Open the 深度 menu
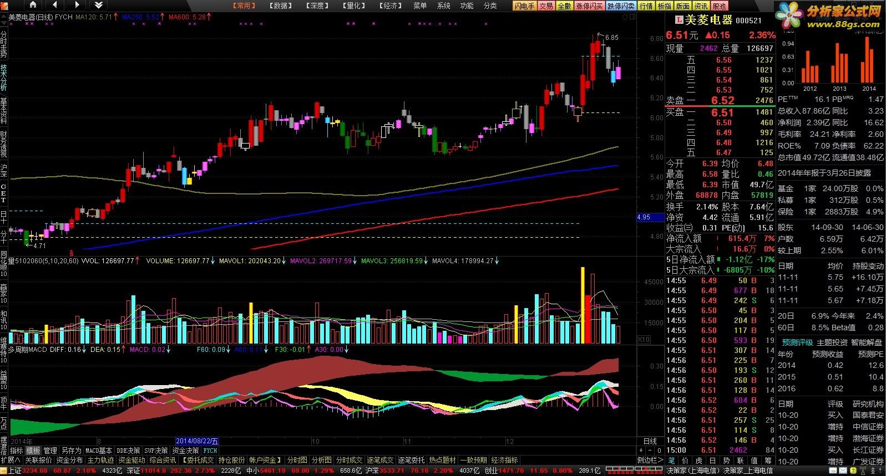The image size is (886, 476). point(318,6)
